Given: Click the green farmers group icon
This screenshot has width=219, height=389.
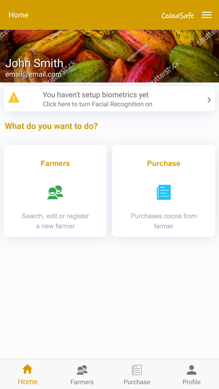Looking at the screenshot, I should [x=55, y=192].
